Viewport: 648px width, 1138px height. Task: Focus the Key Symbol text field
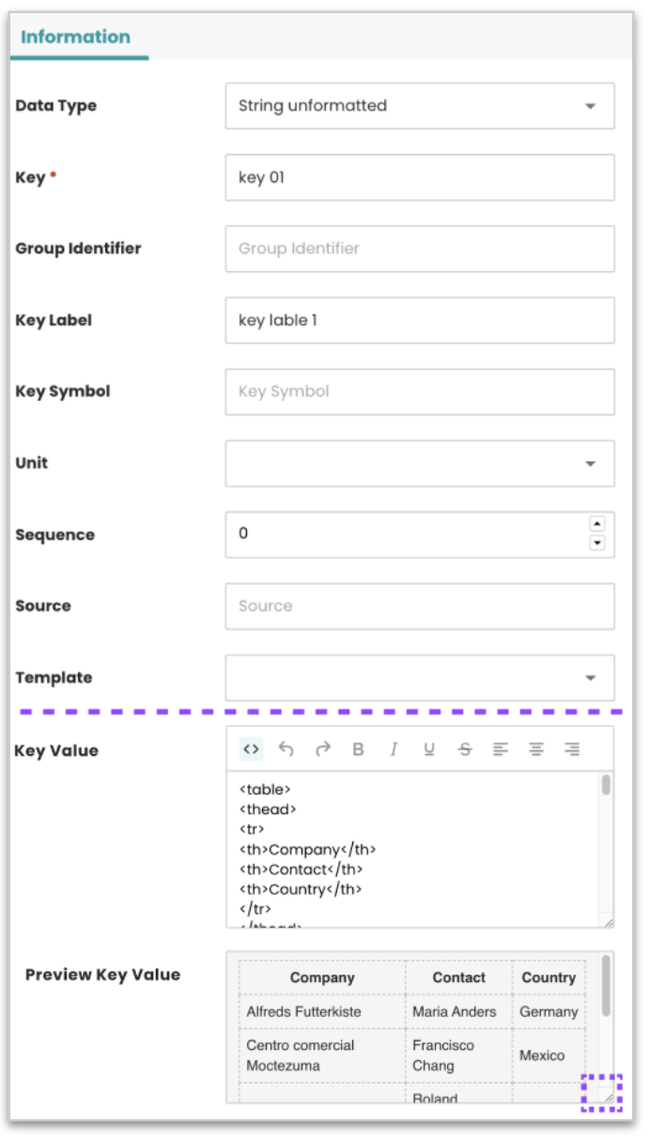point(420,392)
